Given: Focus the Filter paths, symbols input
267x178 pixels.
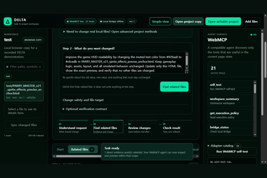Looking at the screenshot, I should point(24,66).
